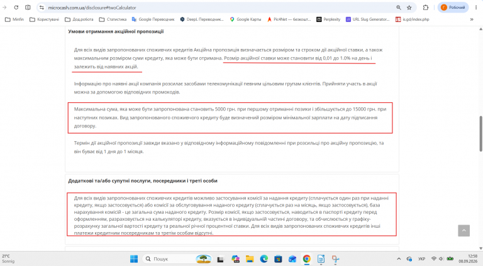Click the taskbar Пошук search box

coord(178,259)
